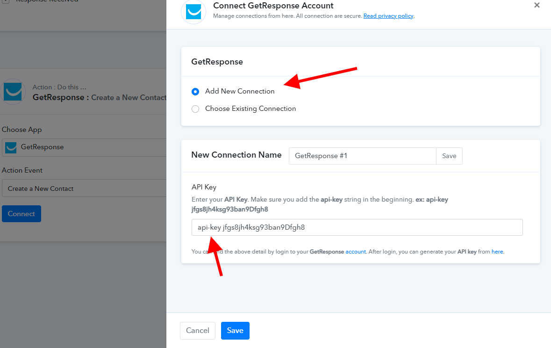
Task: Select Add New Connection radio button
Action: pyautogui.click(x=195, y=92)
